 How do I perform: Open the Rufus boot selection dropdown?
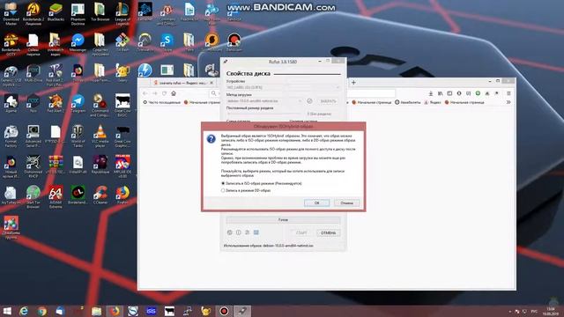click(264, 101)
